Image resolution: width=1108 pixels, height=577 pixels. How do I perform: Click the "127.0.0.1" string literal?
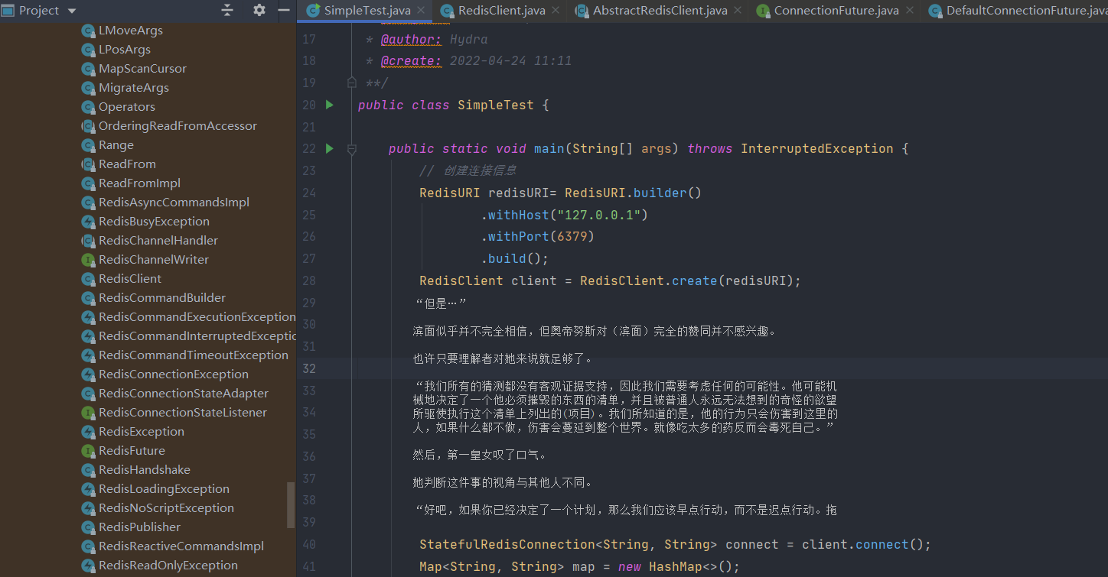point(598,216)
